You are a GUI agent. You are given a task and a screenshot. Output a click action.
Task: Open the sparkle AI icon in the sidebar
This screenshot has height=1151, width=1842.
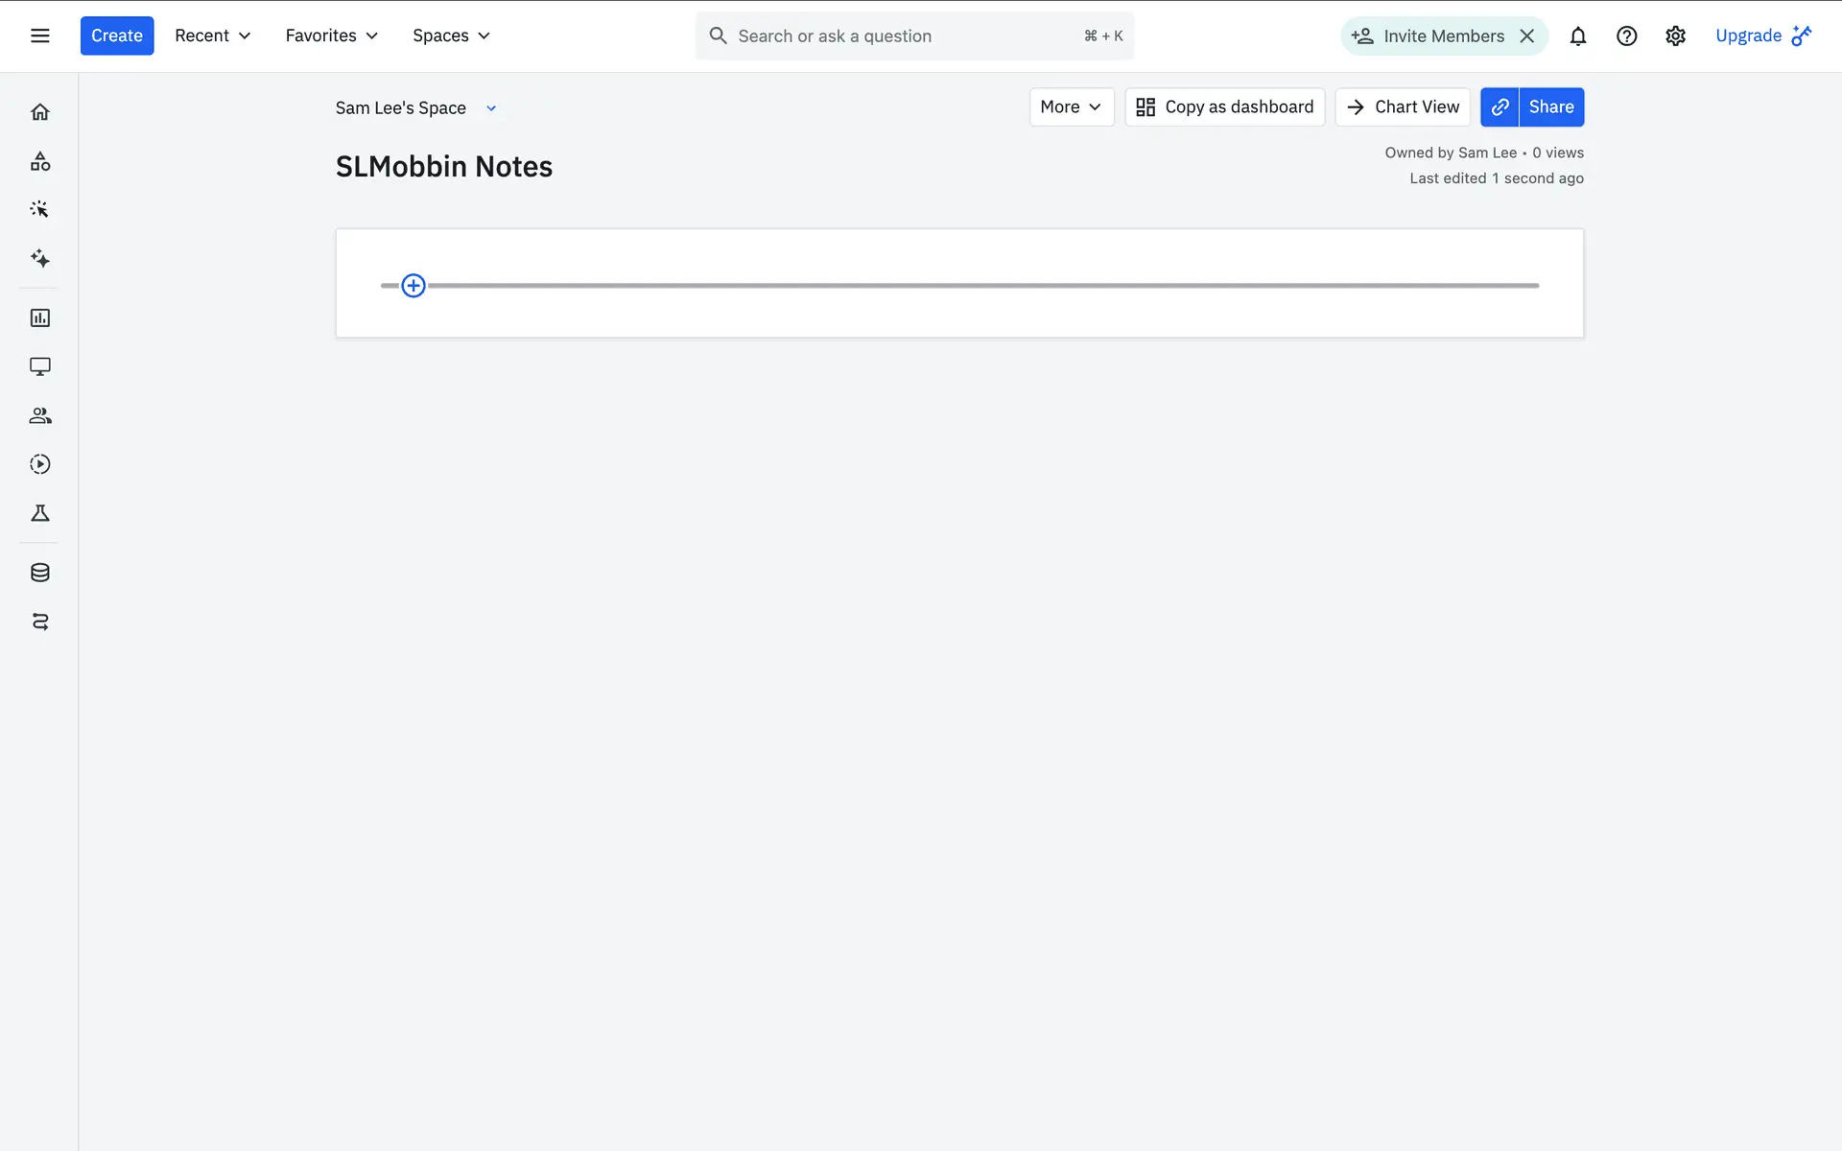click(39, 258)
